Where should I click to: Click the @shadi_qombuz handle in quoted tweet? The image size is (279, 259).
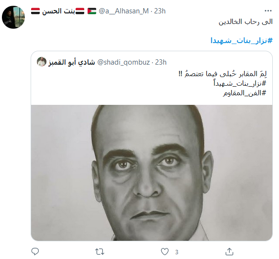123,62
